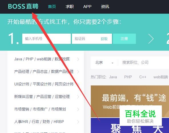This screenshot has height=133, width=169.
Task: Focus the 验证码 verification code field
Action: (x=92, y=39)
